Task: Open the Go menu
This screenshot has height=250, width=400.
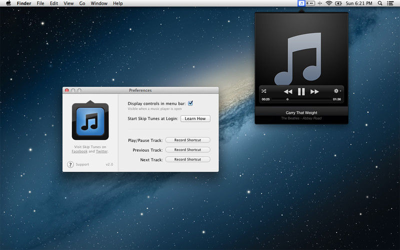Action: pos(82,3)
